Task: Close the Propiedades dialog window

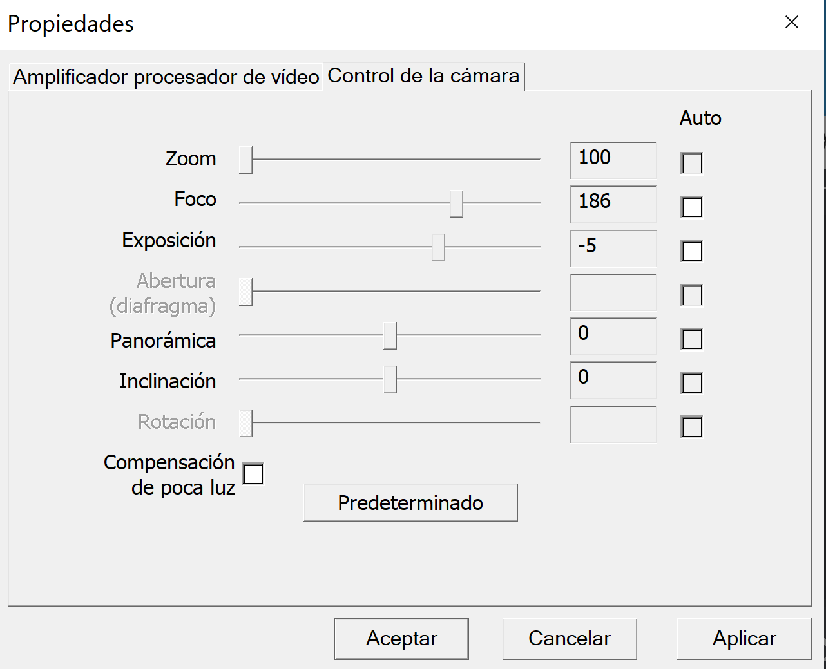Action: (792, 23)
